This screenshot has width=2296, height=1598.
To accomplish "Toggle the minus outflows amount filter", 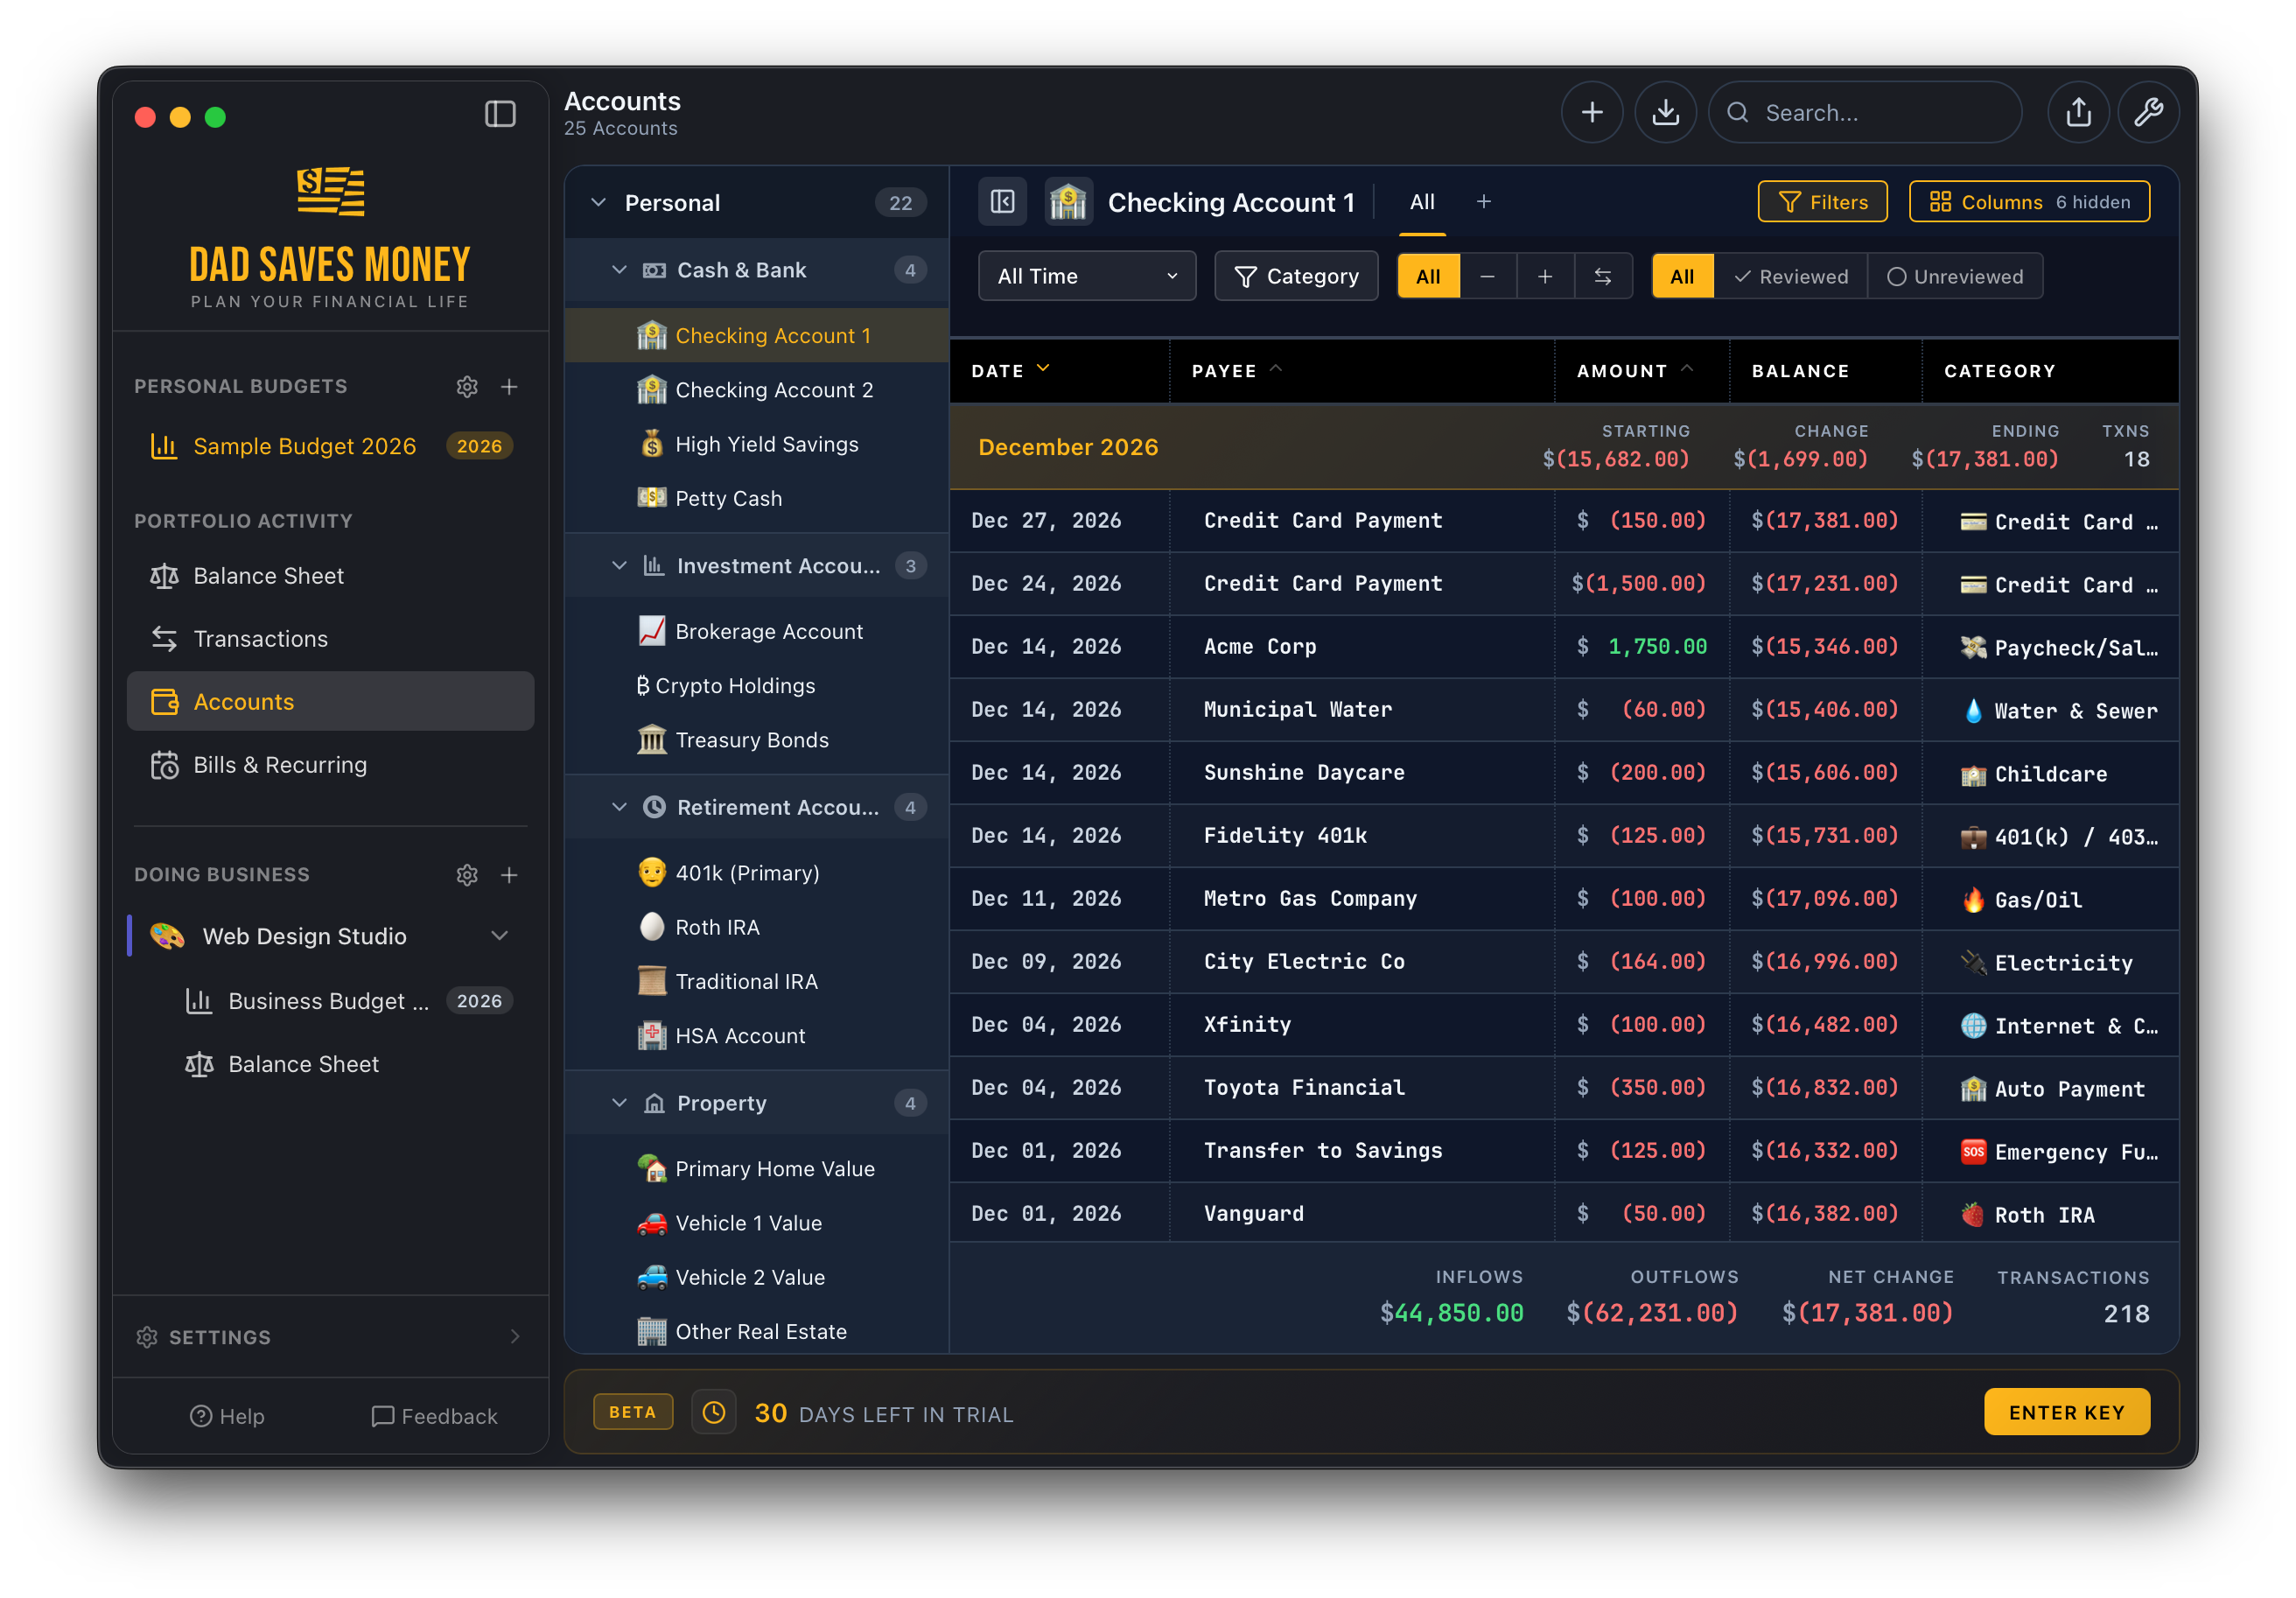I will [1488, 276].
